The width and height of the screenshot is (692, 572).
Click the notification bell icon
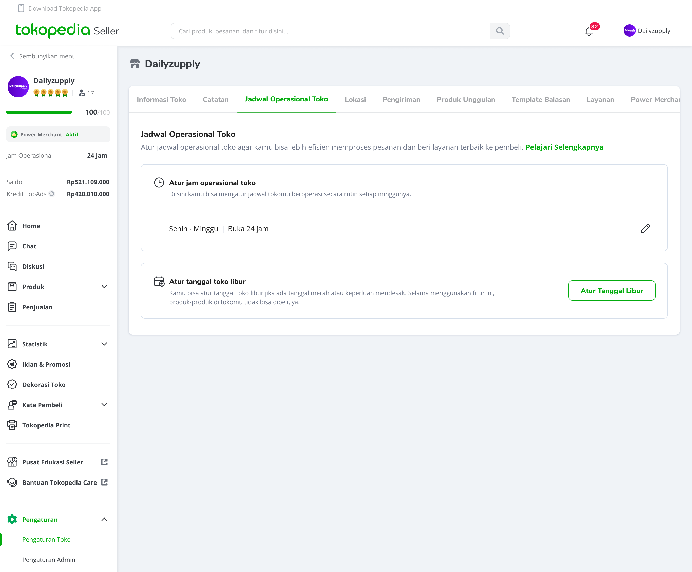tap(589, 32)
